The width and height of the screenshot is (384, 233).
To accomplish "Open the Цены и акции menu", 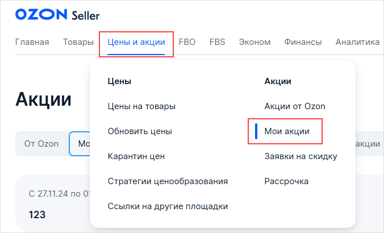I will (x=136, y=42).
